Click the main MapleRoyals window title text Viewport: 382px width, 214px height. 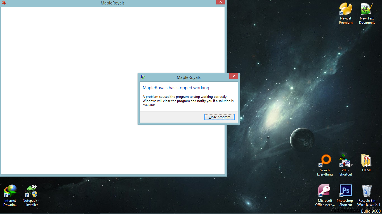click(x=112, y=3)
